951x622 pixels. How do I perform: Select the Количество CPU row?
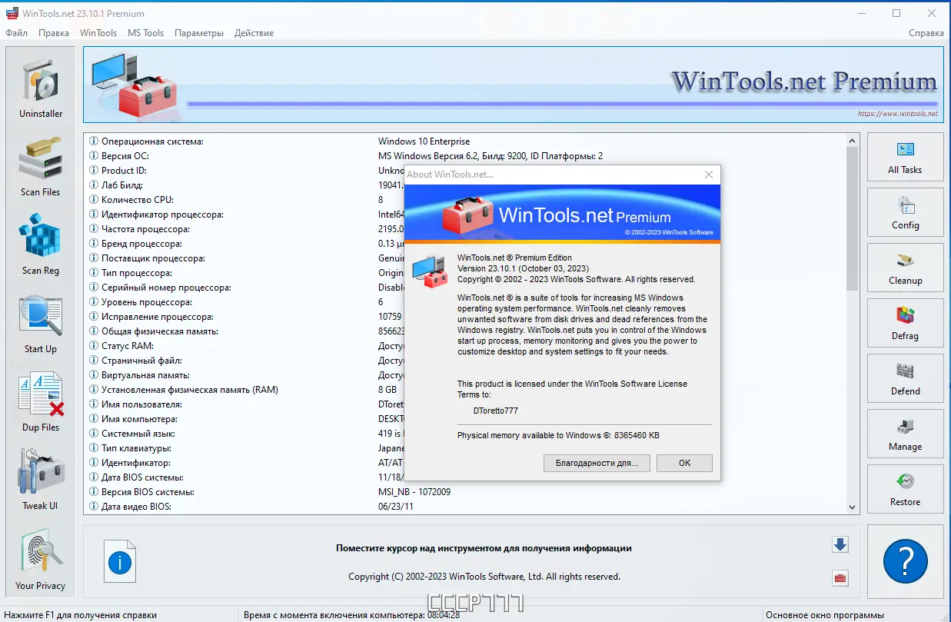(x=464, y=200)
